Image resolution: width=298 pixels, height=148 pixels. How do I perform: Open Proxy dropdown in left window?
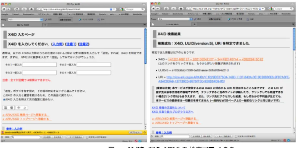(26, 19)
